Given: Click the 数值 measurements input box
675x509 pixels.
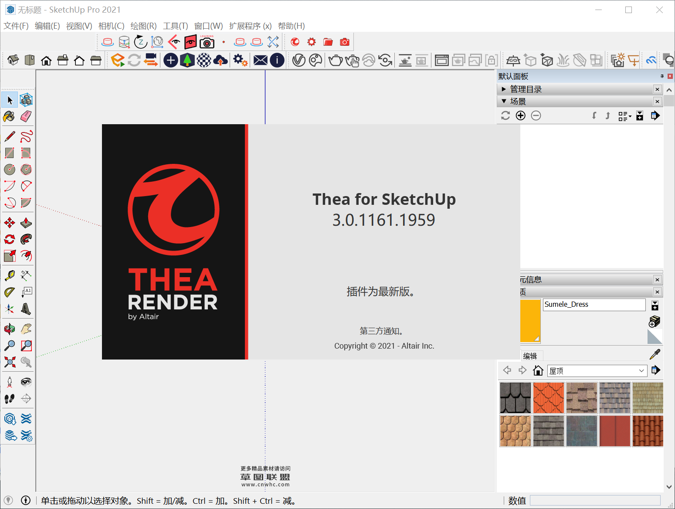Looking at the screenshot, I should (x=595, y=500).
